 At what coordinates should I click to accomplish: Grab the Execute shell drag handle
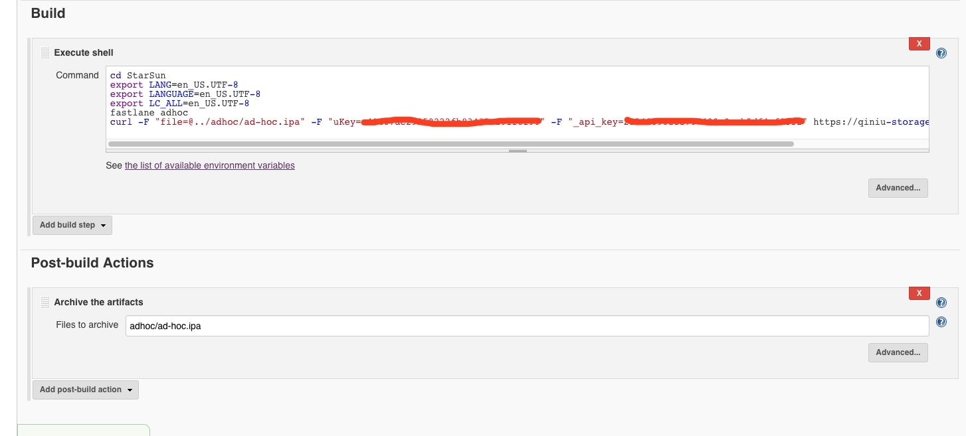pos(45,53)
